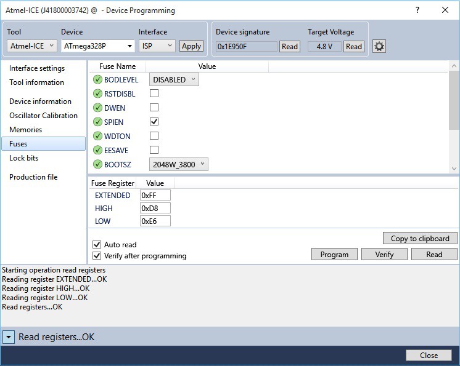Screen dimensions: 460x366
Task: Click the Verify button
Action: [x=384, y=254]
